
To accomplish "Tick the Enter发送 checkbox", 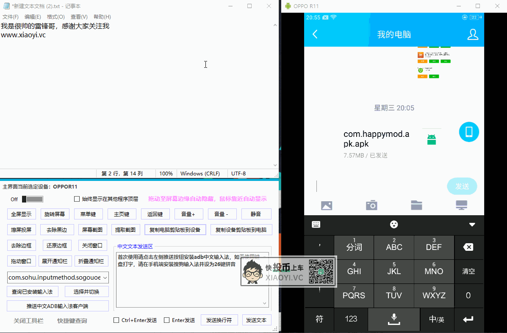I will coord(166,320).
